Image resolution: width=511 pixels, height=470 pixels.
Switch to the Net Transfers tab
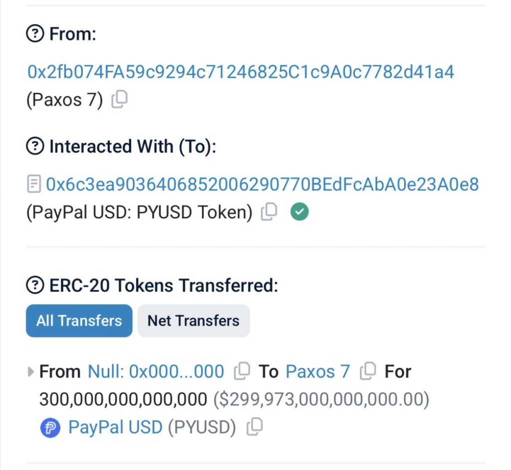point(194,321)
